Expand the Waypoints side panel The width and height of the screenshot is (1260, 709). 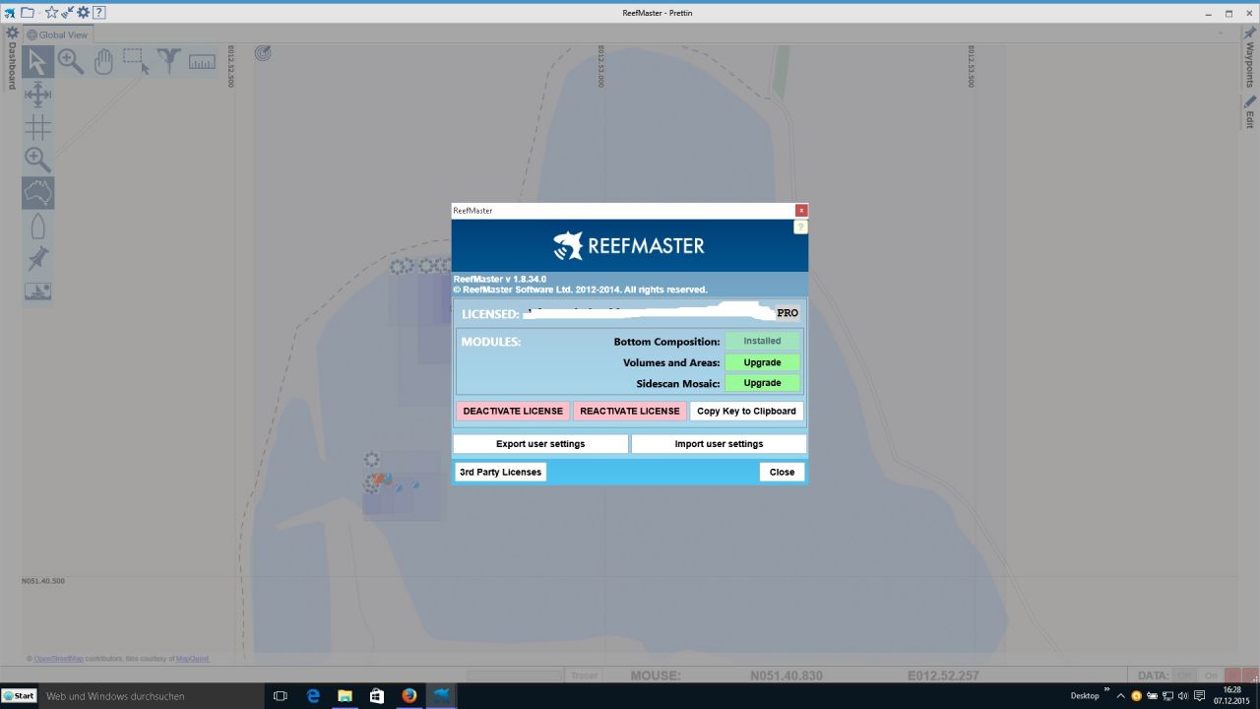(1249, 65)
